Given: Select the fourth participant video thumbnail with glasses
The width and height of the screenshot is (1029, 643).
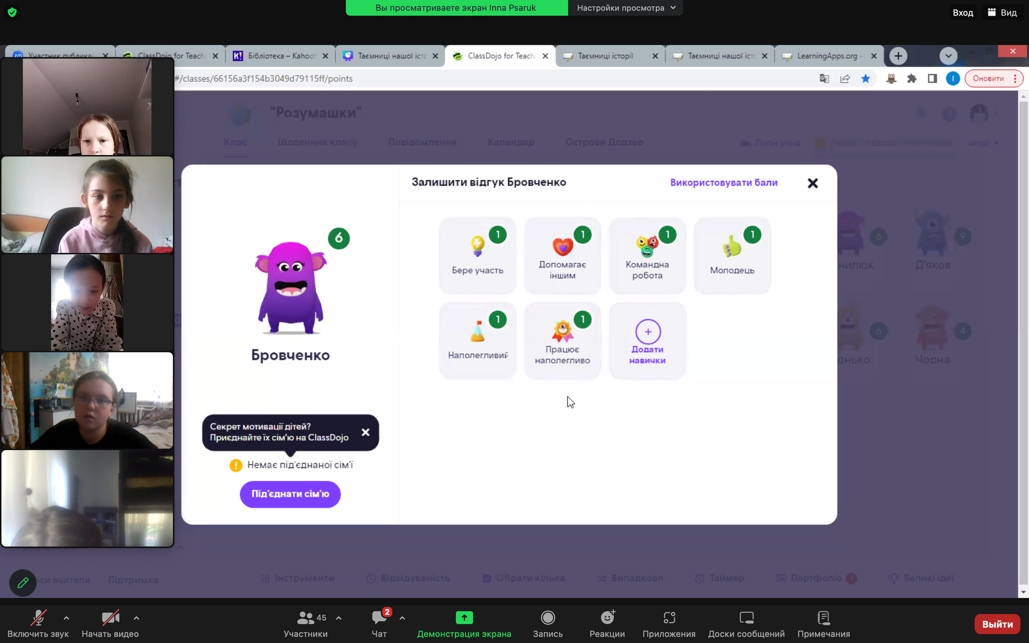Looking at the screenshot, I should tap(87, 400).
